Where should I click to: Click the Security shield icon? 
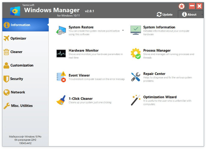pos(6,79)
